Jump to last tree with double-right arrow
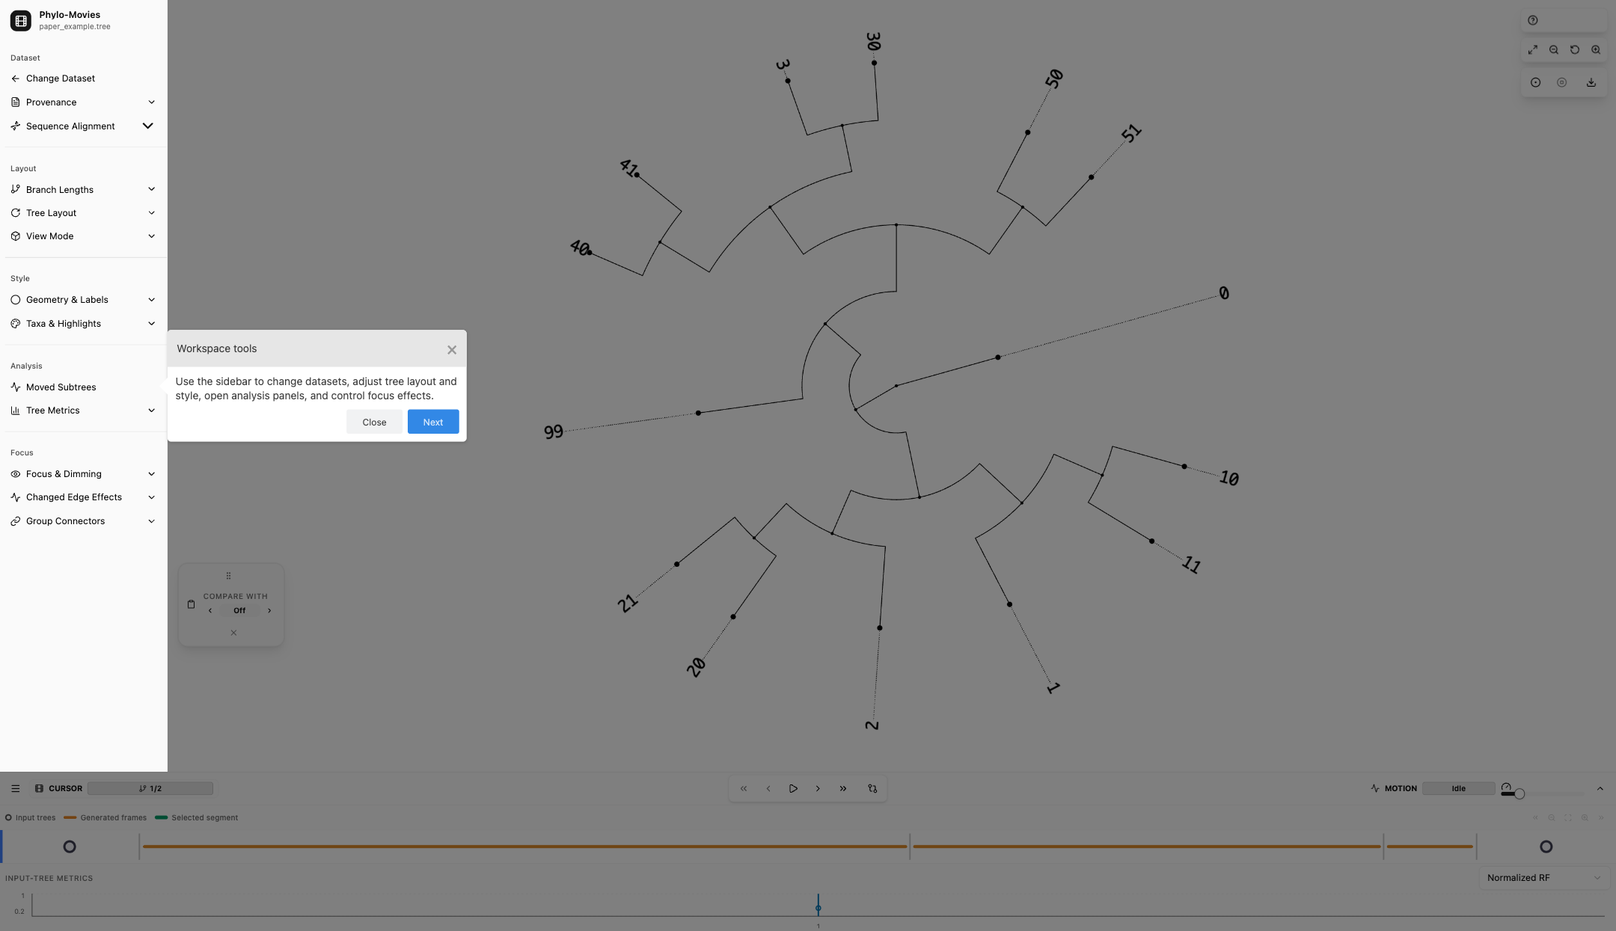The height and width of the screenshot is (931, 1616). [842, 788]
